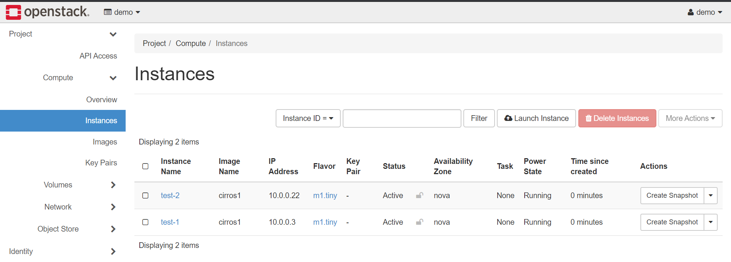Viewport: 731px width, 262px height.
Task: Open API Access in sidebar
Action: (x=98, y=56)
